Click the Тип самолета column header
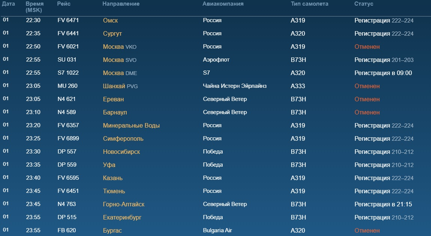 point(310,4)
